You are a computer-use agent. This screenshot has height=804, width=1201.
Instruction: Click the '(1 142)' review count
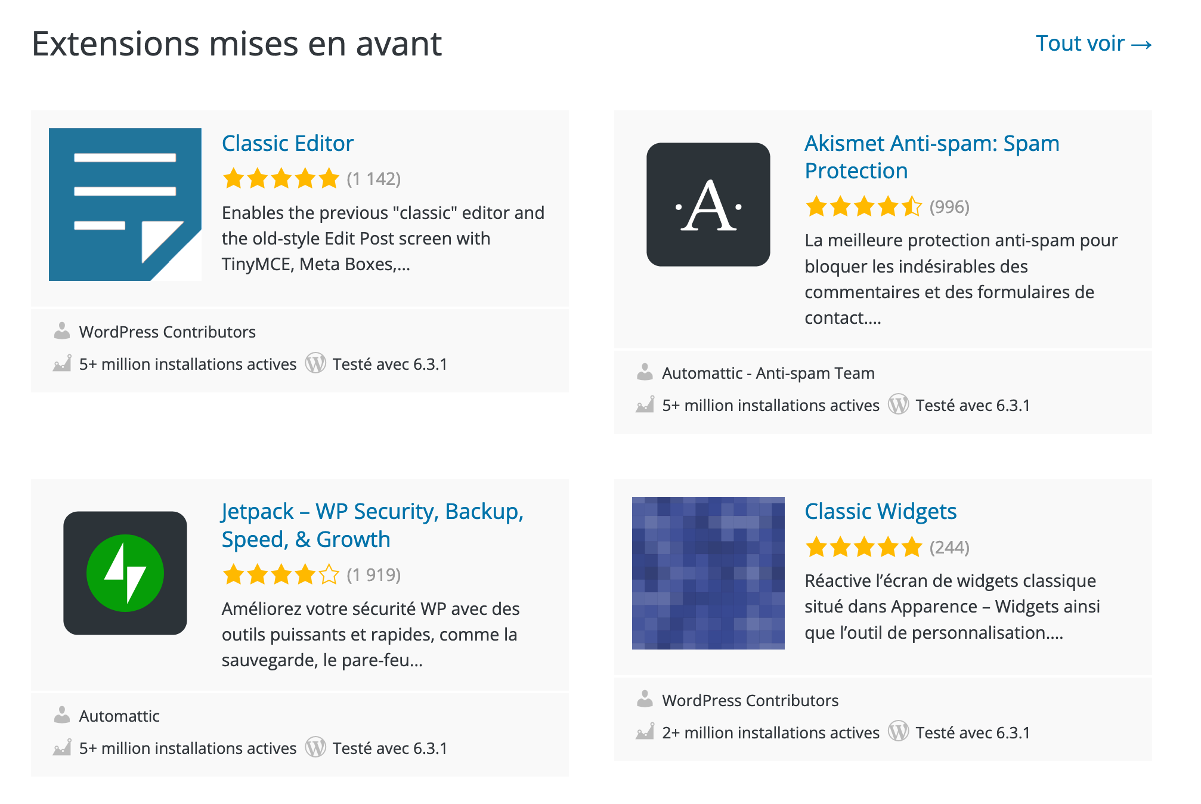click(x=374, y=178)
